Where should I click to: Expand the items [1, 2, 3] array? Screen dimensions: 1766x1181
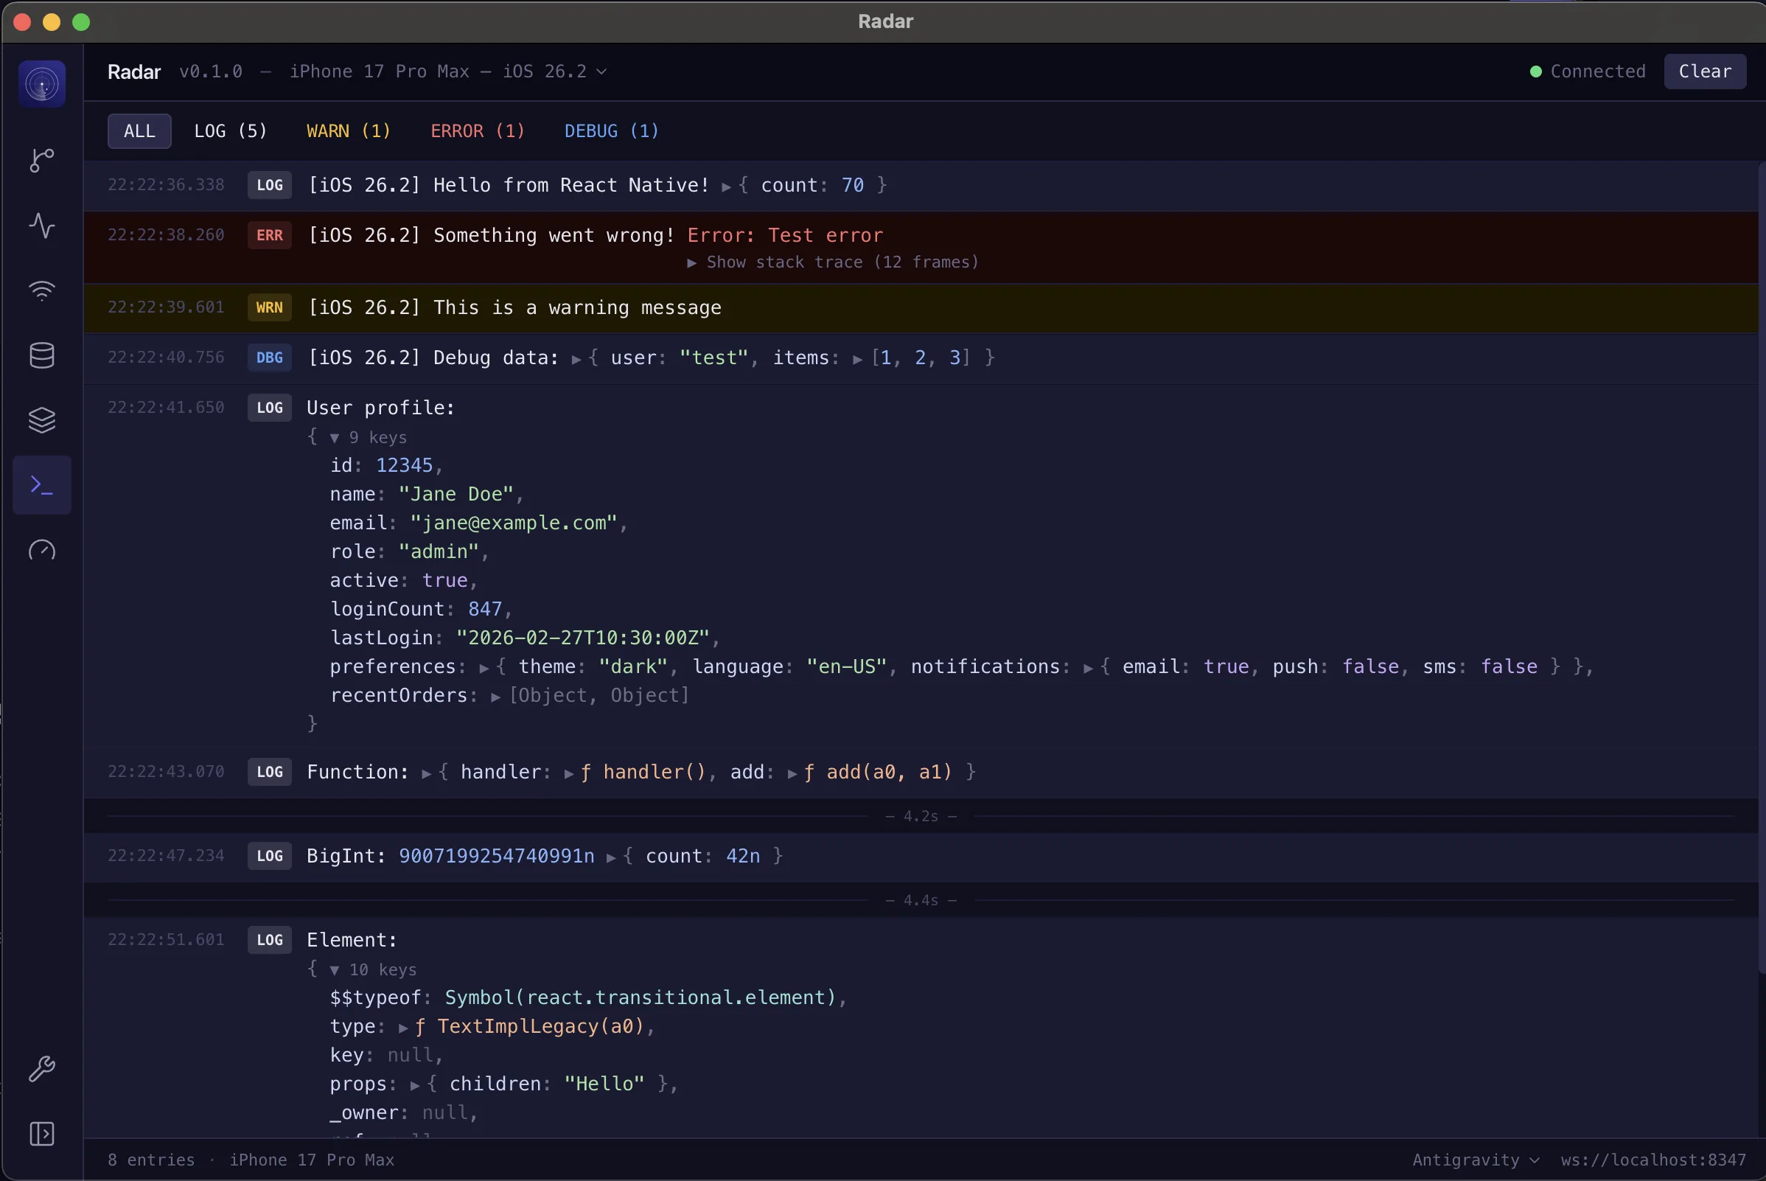(857, 359)
